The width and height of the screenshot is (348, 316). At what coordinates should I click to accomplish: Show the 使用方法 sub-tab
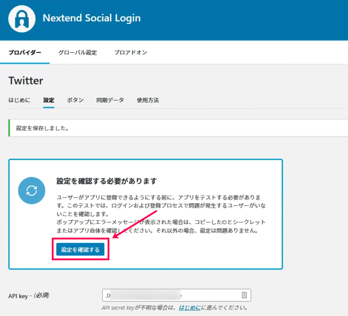[148, 100]
